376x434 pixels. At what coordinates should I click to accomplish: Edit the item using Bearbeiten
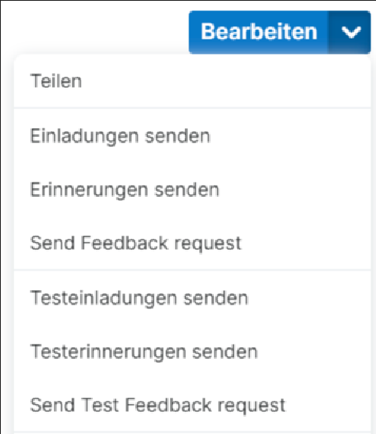[259, 32]
